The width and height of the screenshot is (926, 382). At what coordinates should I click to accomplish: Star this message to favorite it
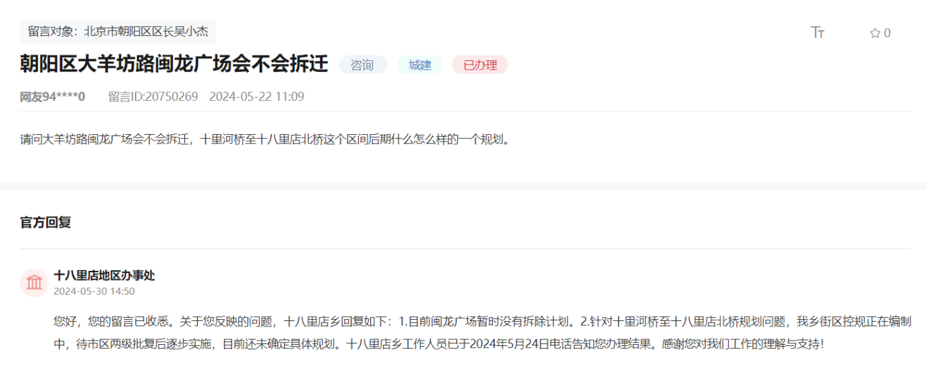(x=874, y=33)
